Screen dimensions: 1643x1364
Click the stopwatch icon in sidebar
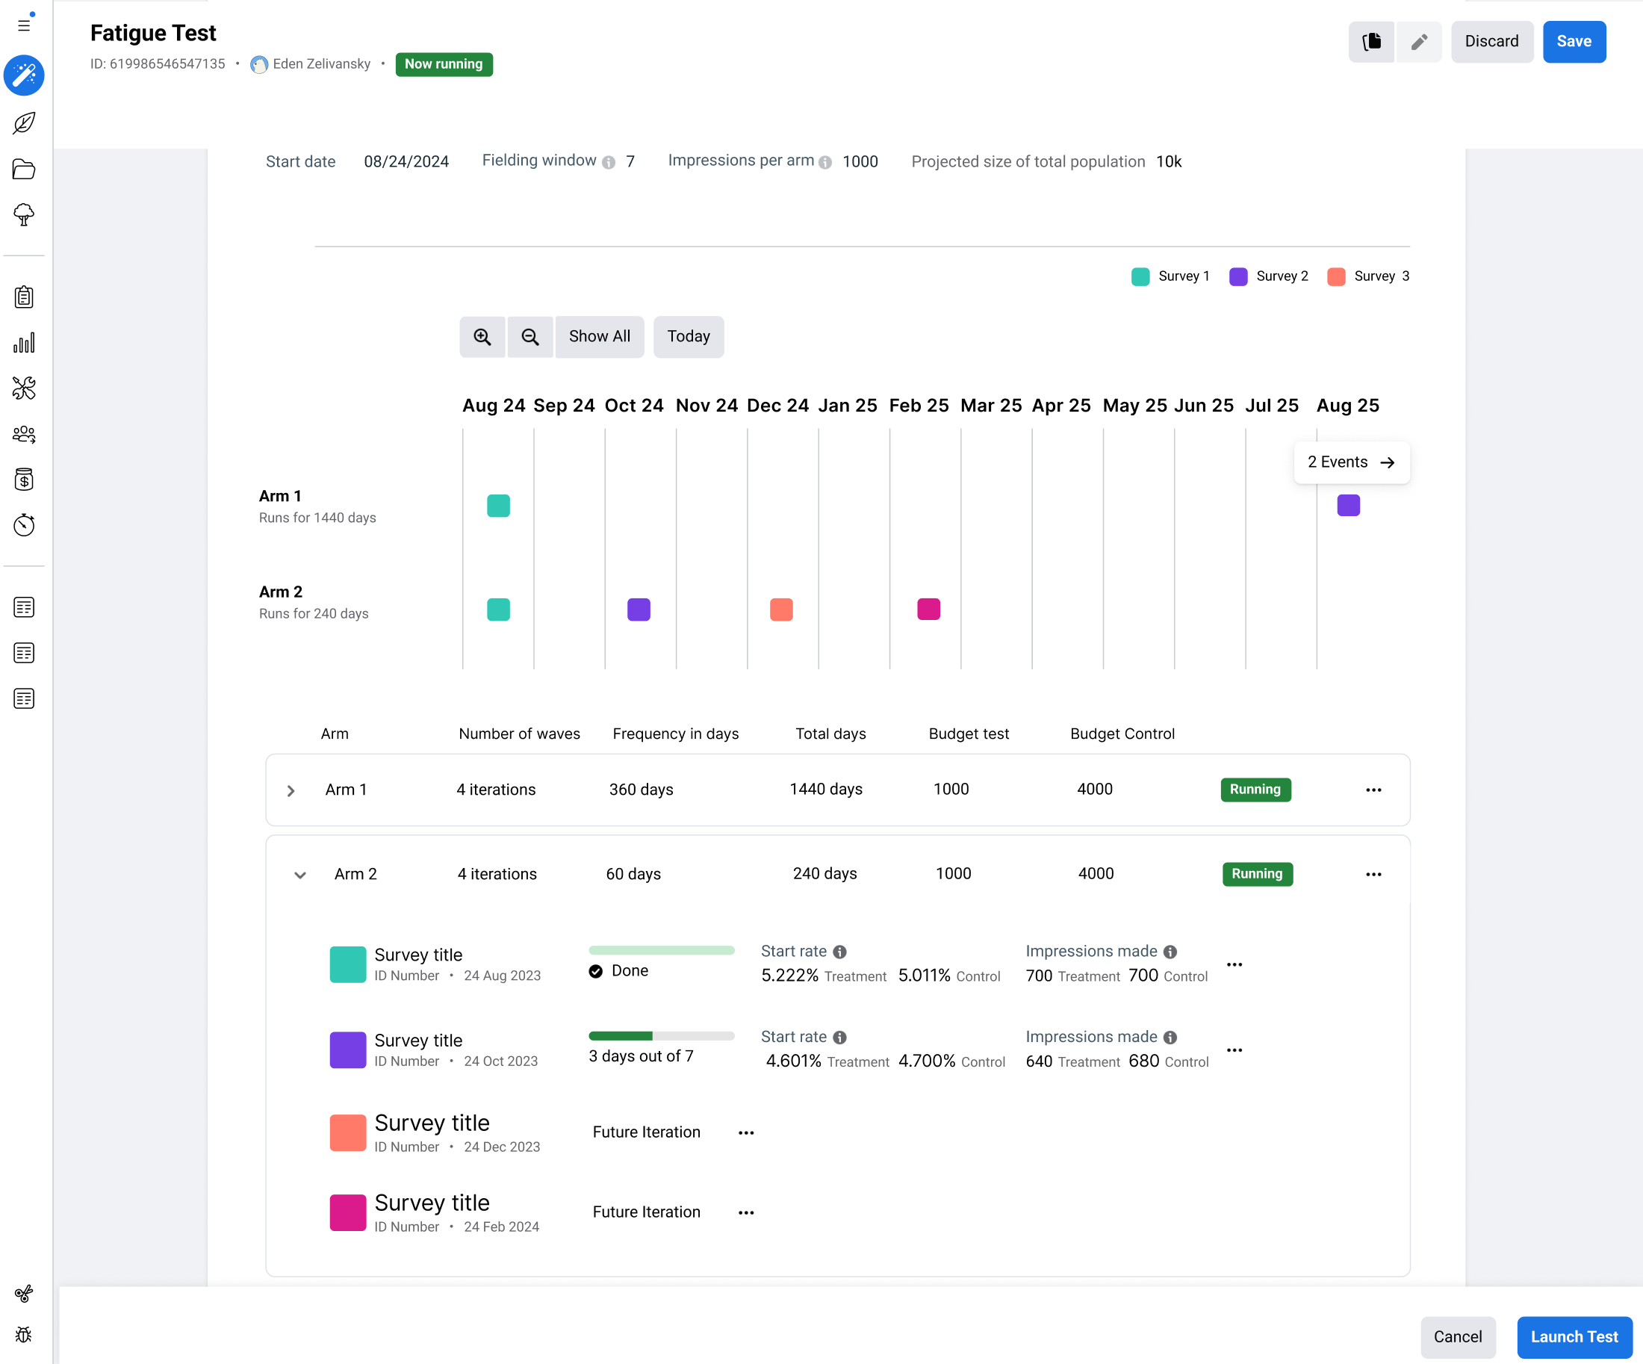coord(24,525)
